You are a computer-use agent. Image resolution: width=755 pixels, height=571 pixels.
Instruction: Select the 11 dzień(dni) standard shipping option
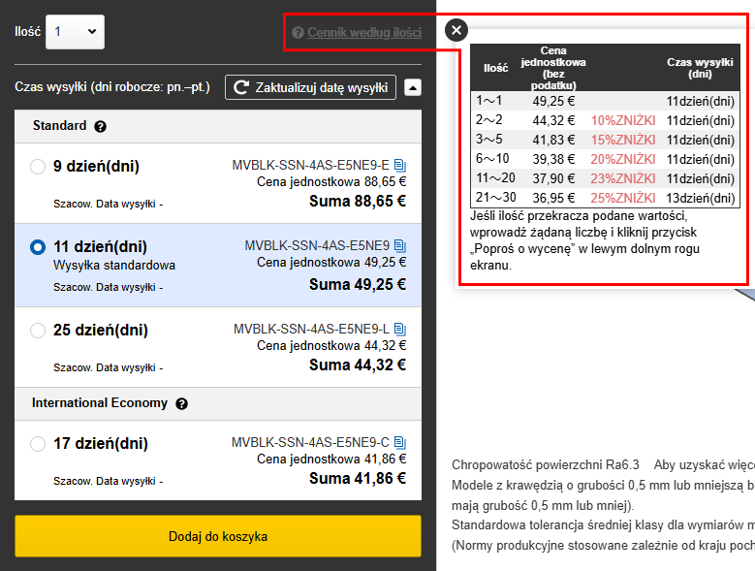pos(38,247)
